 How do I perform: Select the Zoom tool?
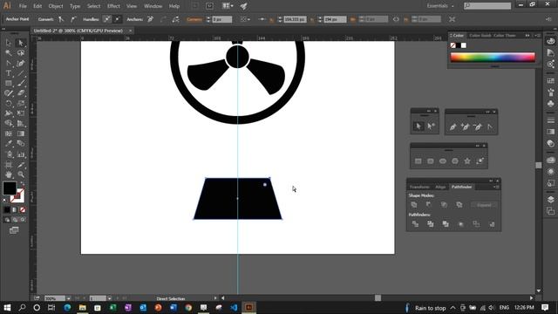tap(21, 174)
